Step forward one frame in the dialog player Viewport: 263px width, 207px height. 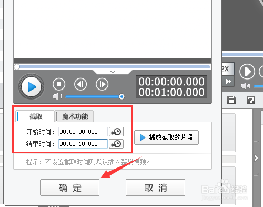[102, 84]
